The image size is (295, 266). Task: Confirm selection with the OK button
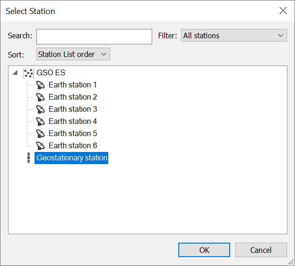pos(204,250)
